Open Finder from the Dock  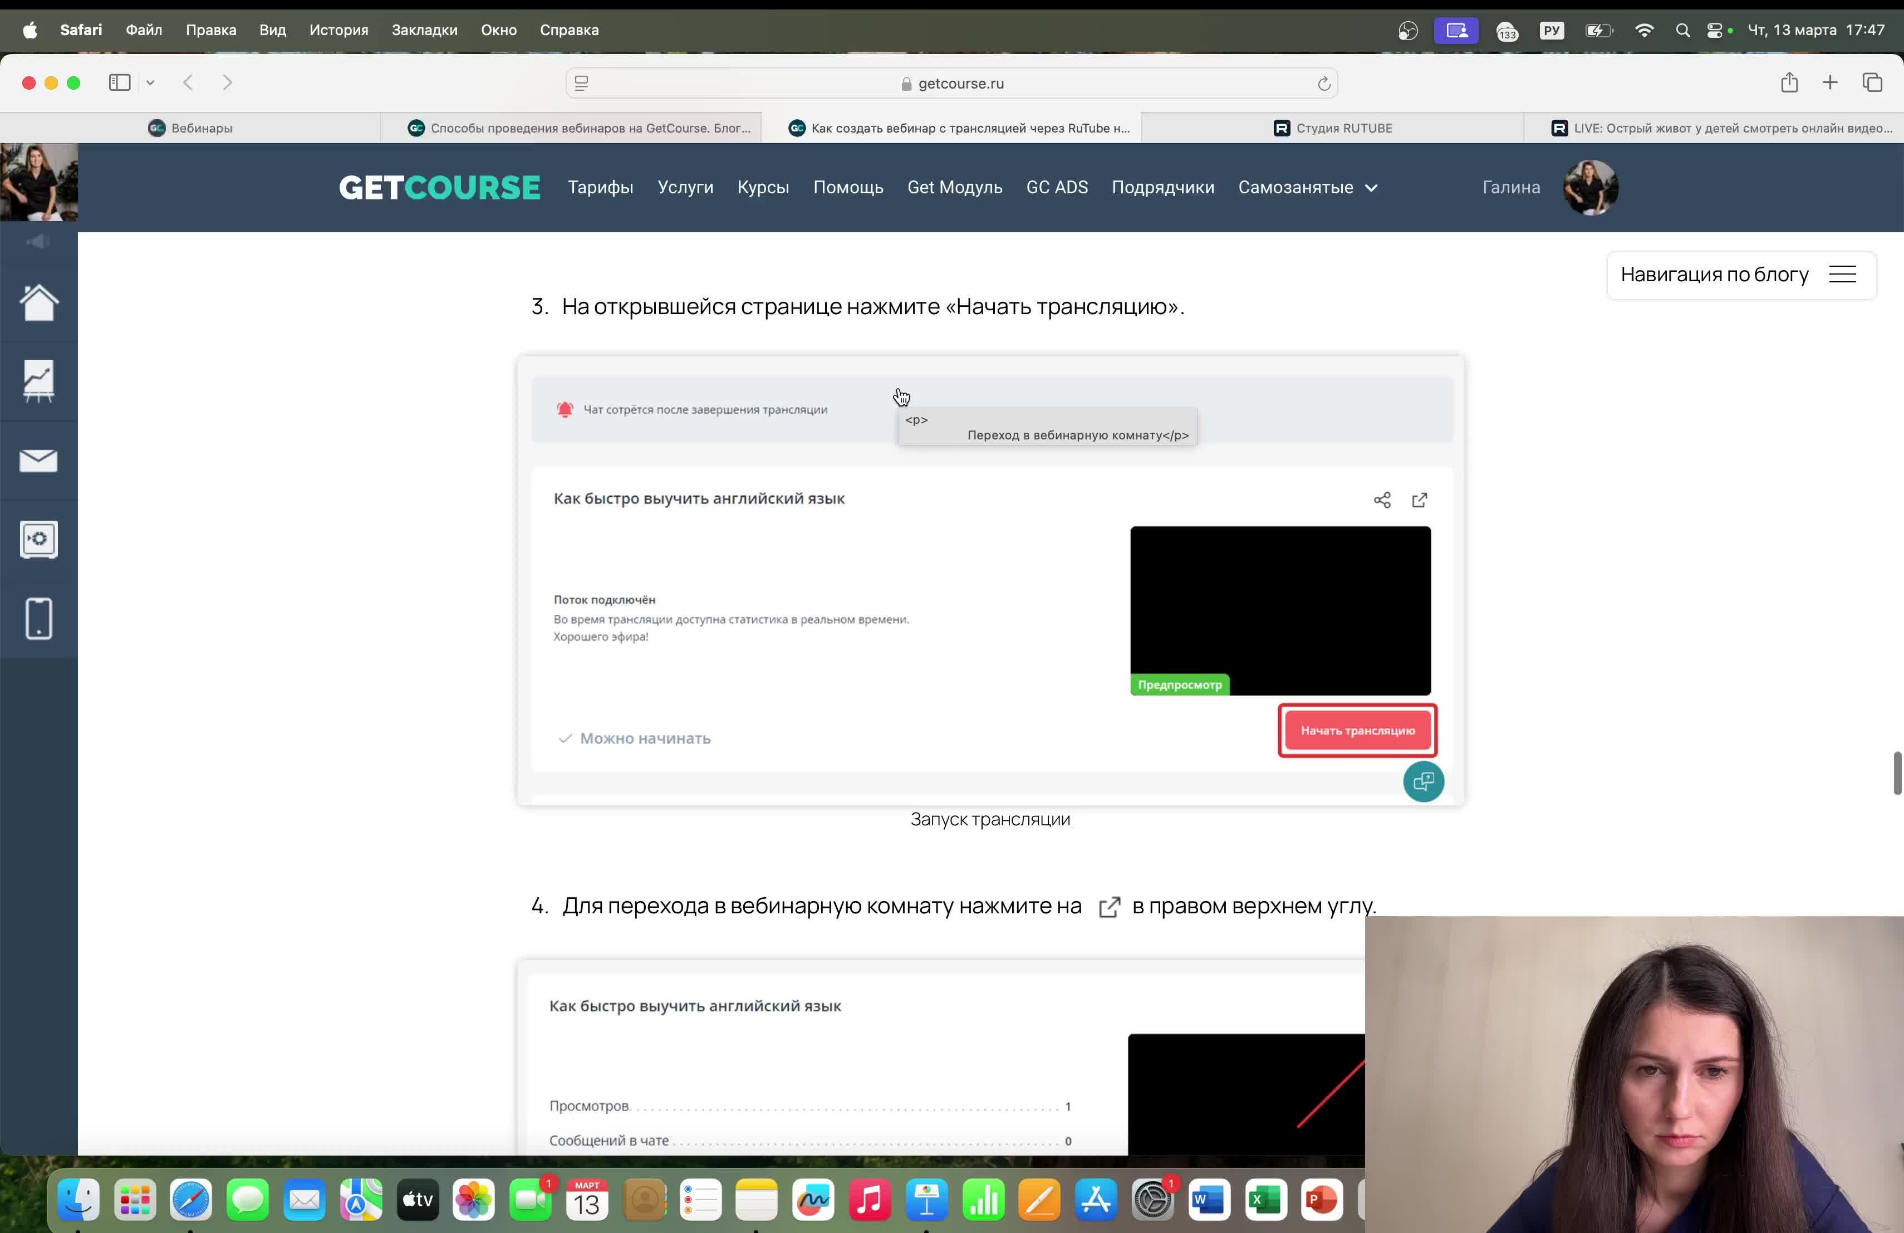[x=78, y=1198]
